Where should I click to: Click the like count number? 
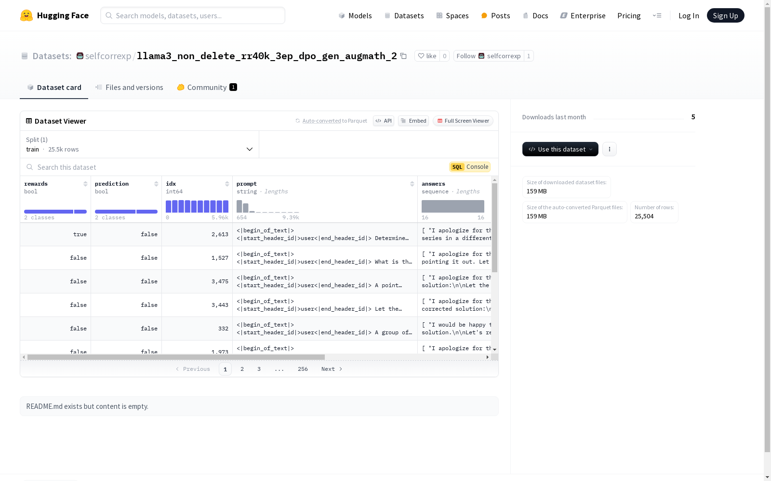[444, 56]
